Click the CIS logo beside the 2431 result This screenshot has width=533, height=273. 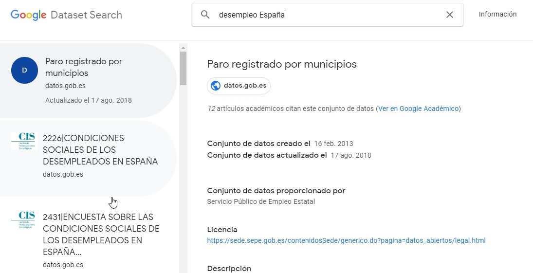point(23,219)
